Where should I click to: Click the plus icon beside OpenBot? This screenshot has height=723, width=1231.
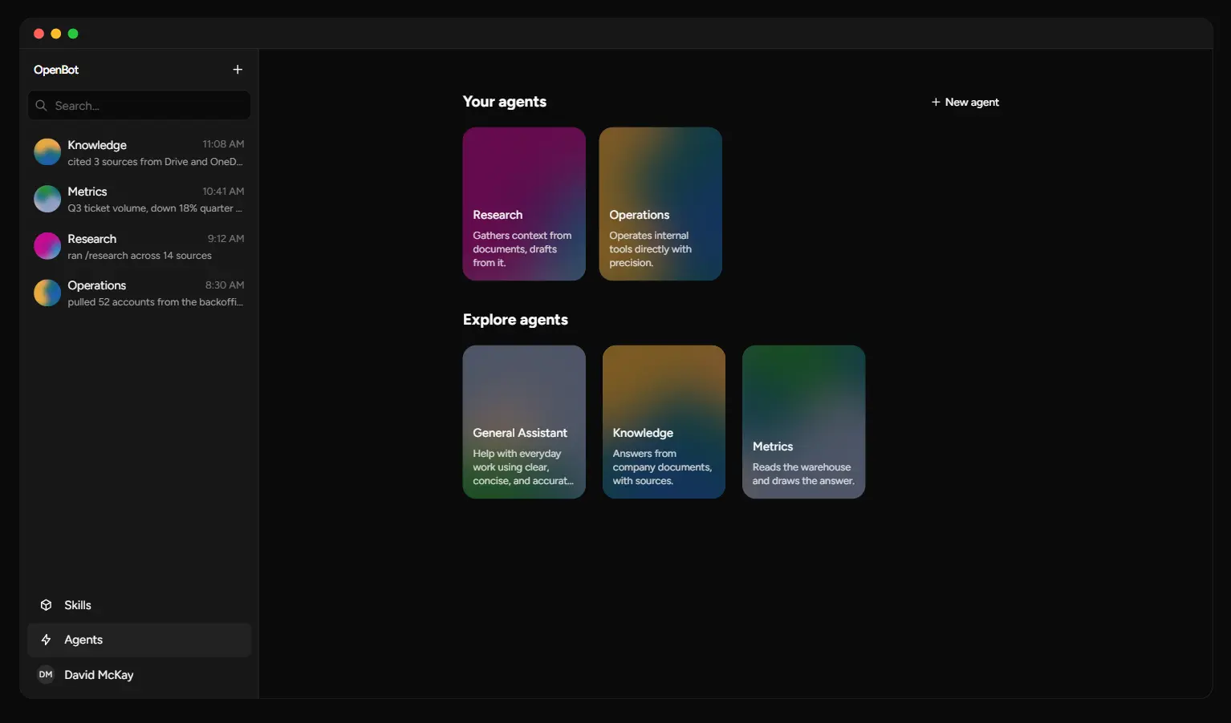tap(238, 70)
